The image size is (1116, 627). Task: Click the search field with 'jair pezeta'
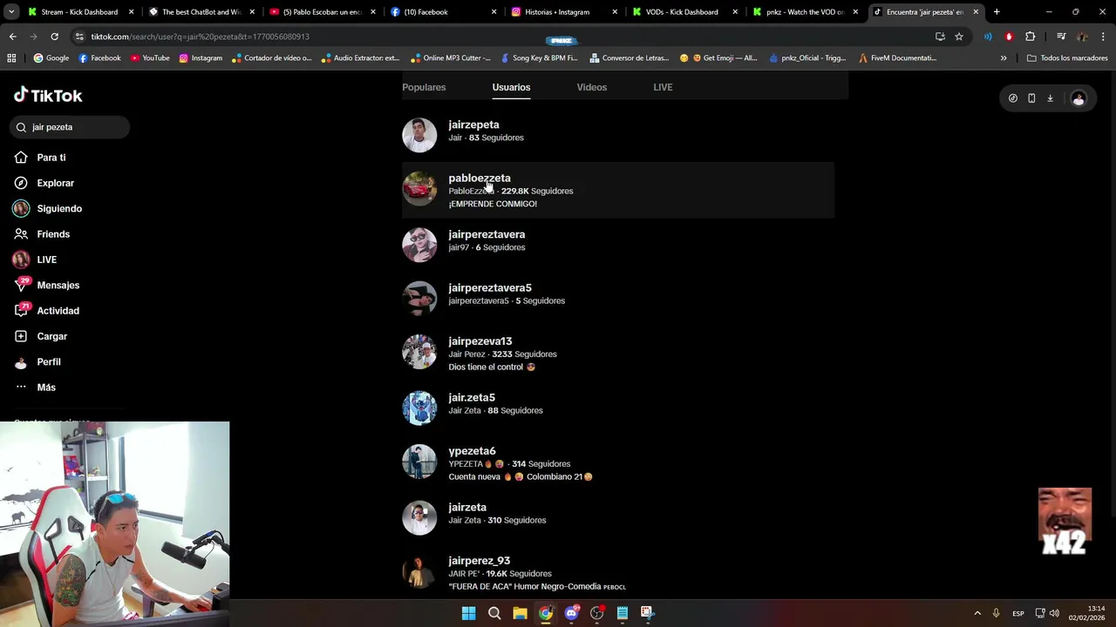(70, 127)
